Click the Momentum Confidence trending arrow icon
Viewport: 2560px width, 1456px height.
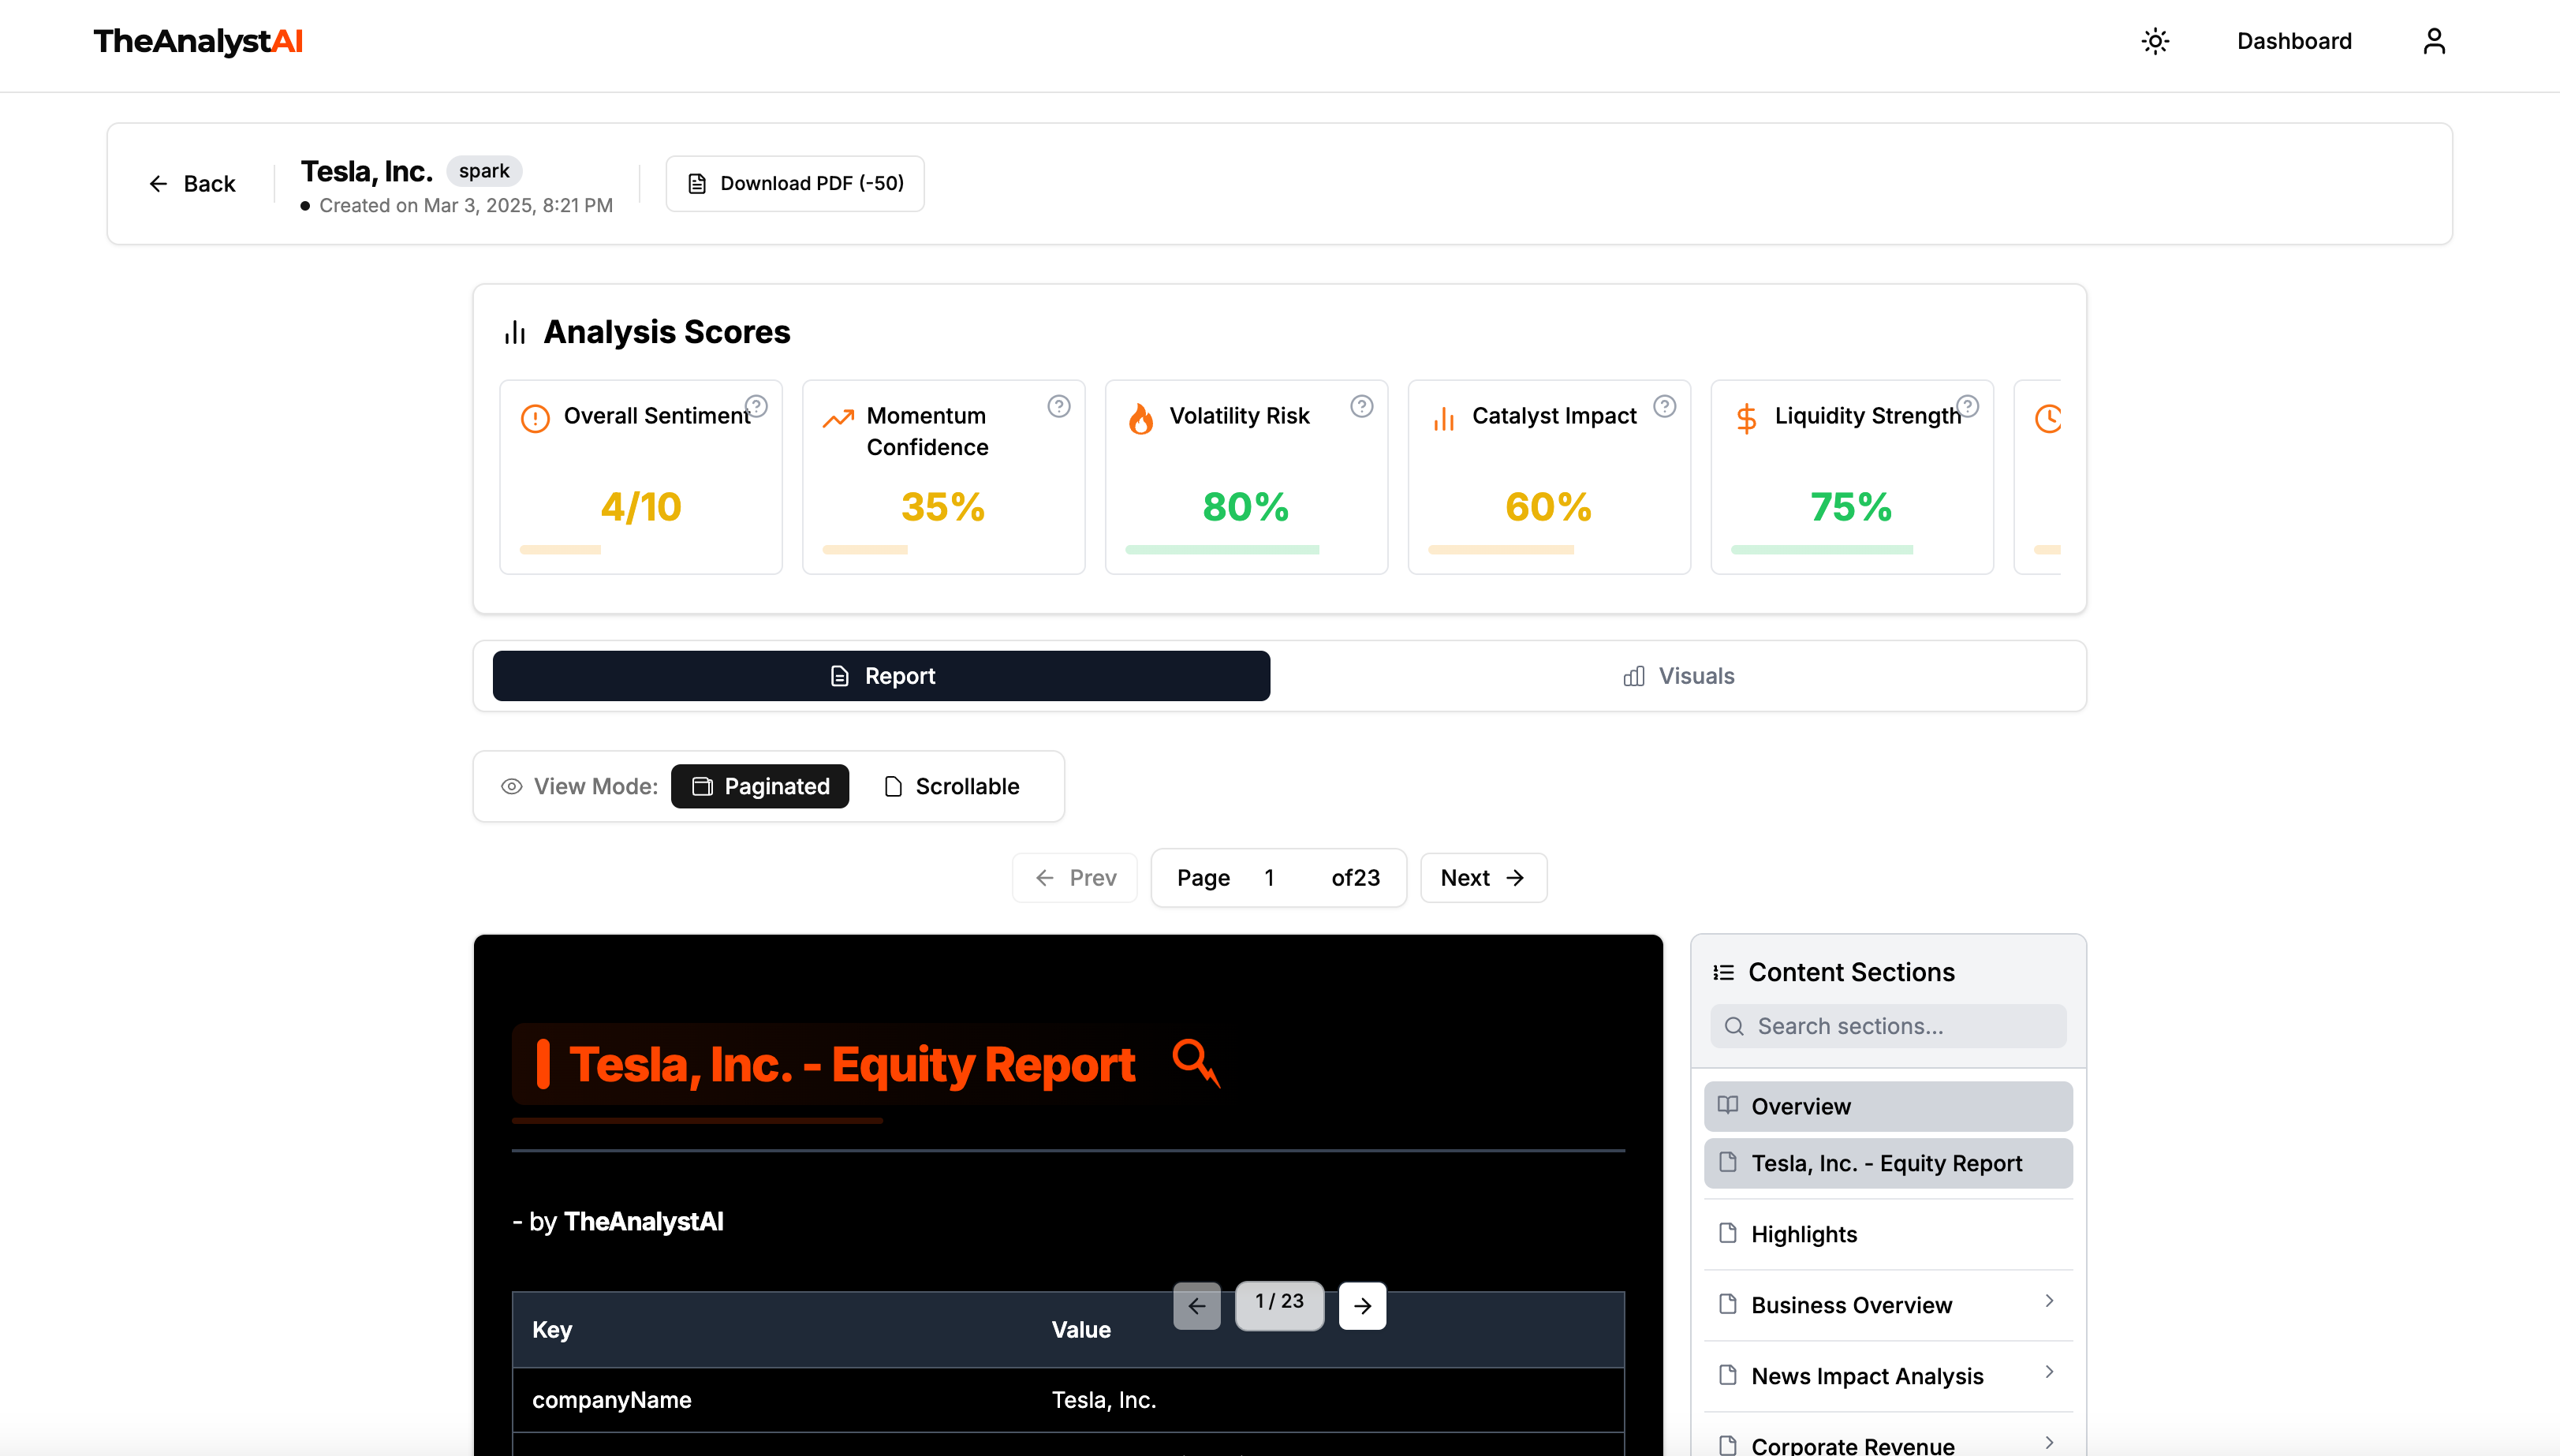[838, 418]
